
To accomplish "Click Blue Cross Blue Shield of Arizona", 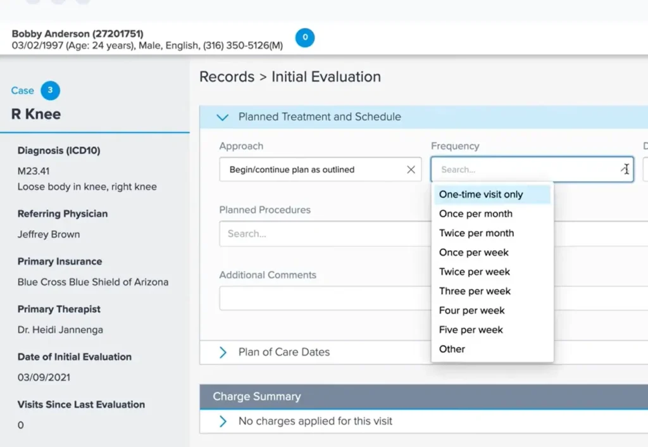I will point(93,282).
